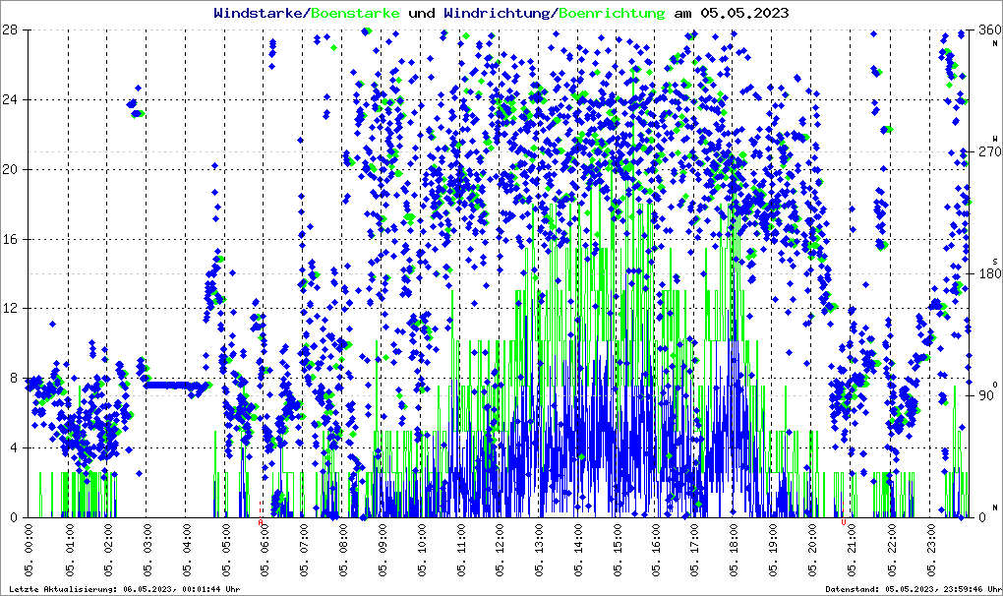1003x596 pixels.
Task: Click the 'W' compass label under 270
Action: 995,138
